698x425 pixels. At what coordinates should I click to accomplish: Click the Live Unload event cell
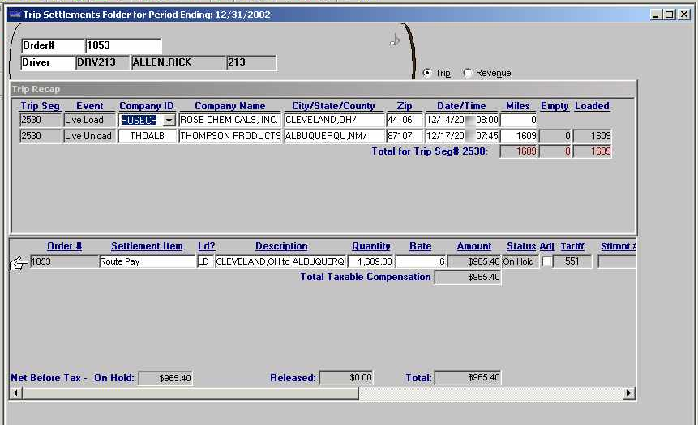point(89,136)
